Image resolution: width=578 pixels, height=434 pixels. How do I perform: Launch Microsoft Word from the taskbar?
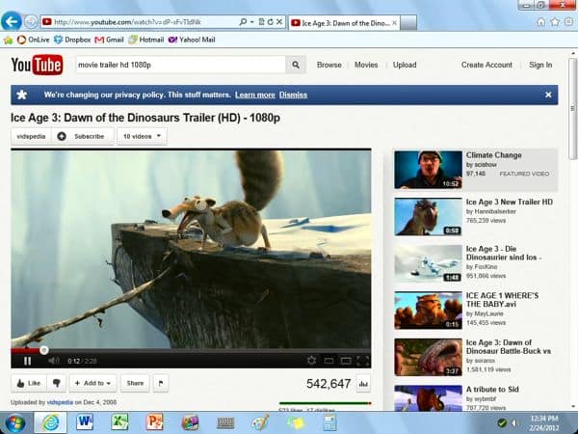tap(85, 423)
